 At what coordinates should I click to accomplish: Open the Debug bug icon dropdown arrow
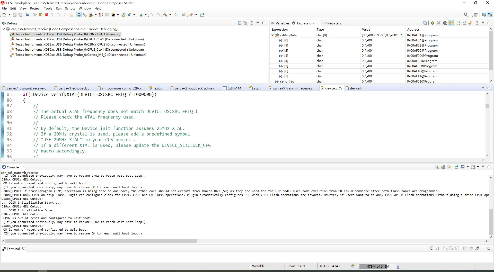click(x=146, y=15)
